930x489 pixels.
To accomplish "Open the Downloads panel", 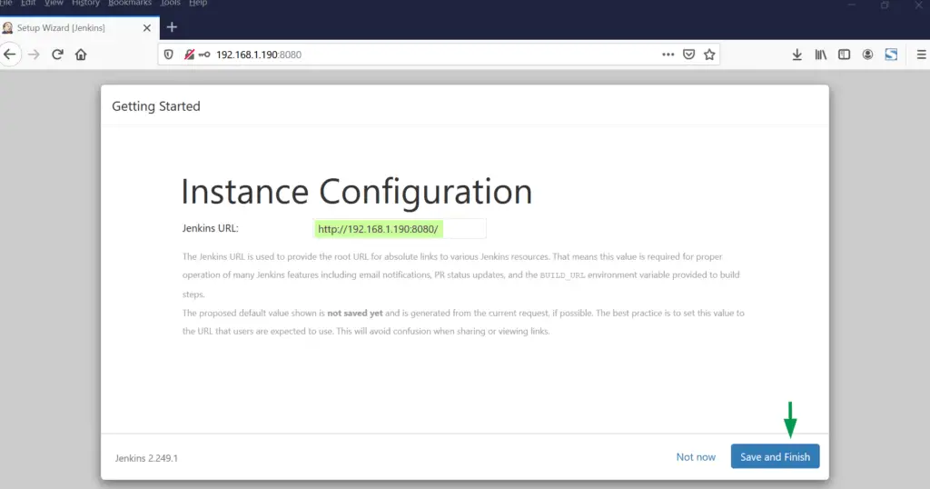I will (x=796, y=55).
